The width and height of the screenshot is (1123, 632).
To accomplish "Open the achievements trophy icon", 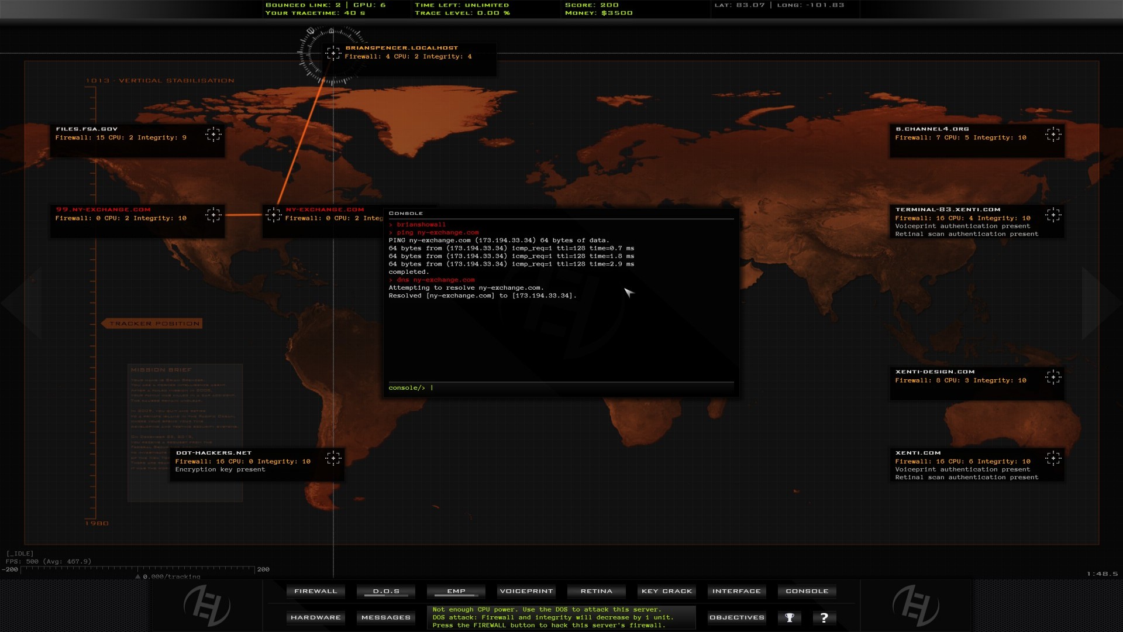I will [x=789, y=617].
